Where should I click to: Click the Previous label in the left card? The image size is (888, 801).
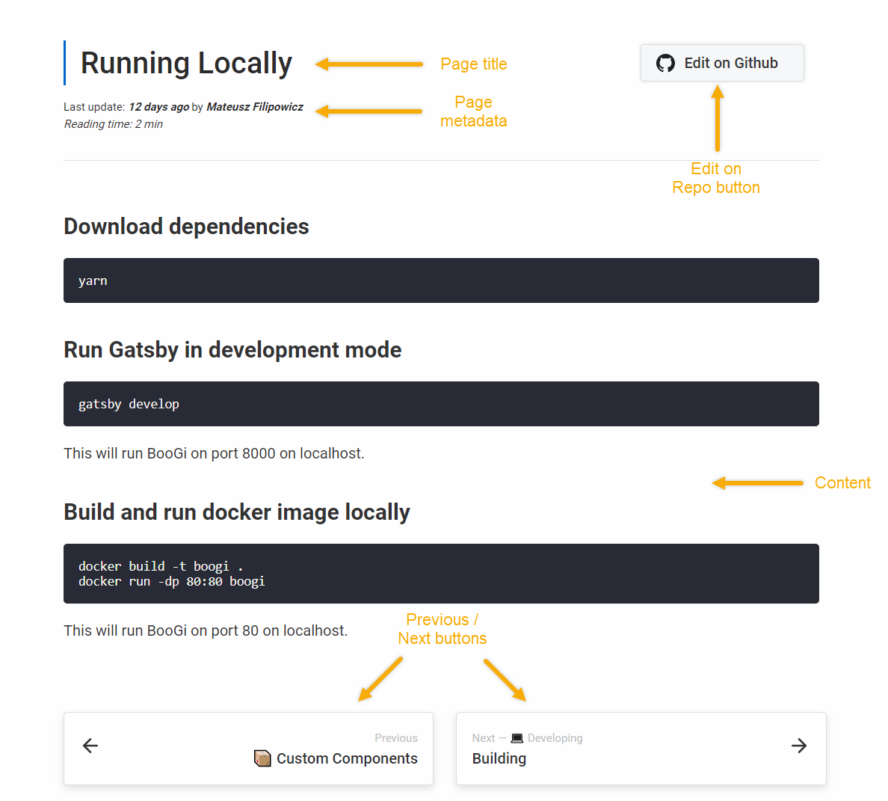point(396,738)
